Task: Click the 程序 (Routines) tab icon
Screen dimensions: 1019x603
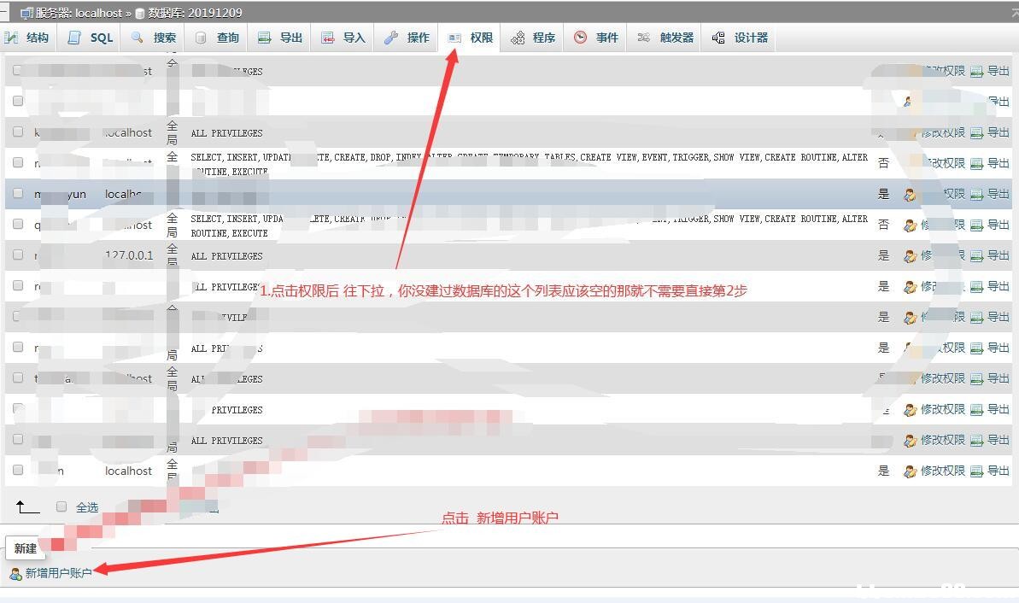Action: [518, 38]
